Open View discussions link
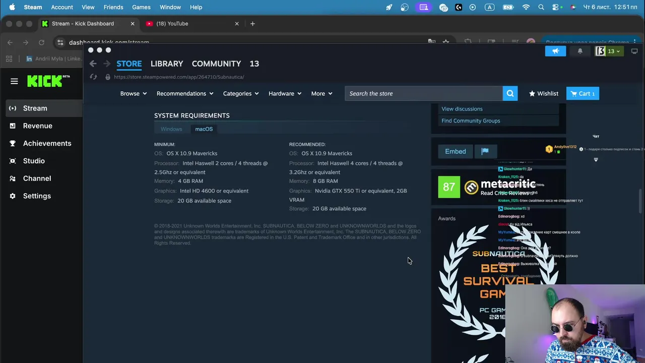Screen dimensions: 645x363 [x=462, y=109]
